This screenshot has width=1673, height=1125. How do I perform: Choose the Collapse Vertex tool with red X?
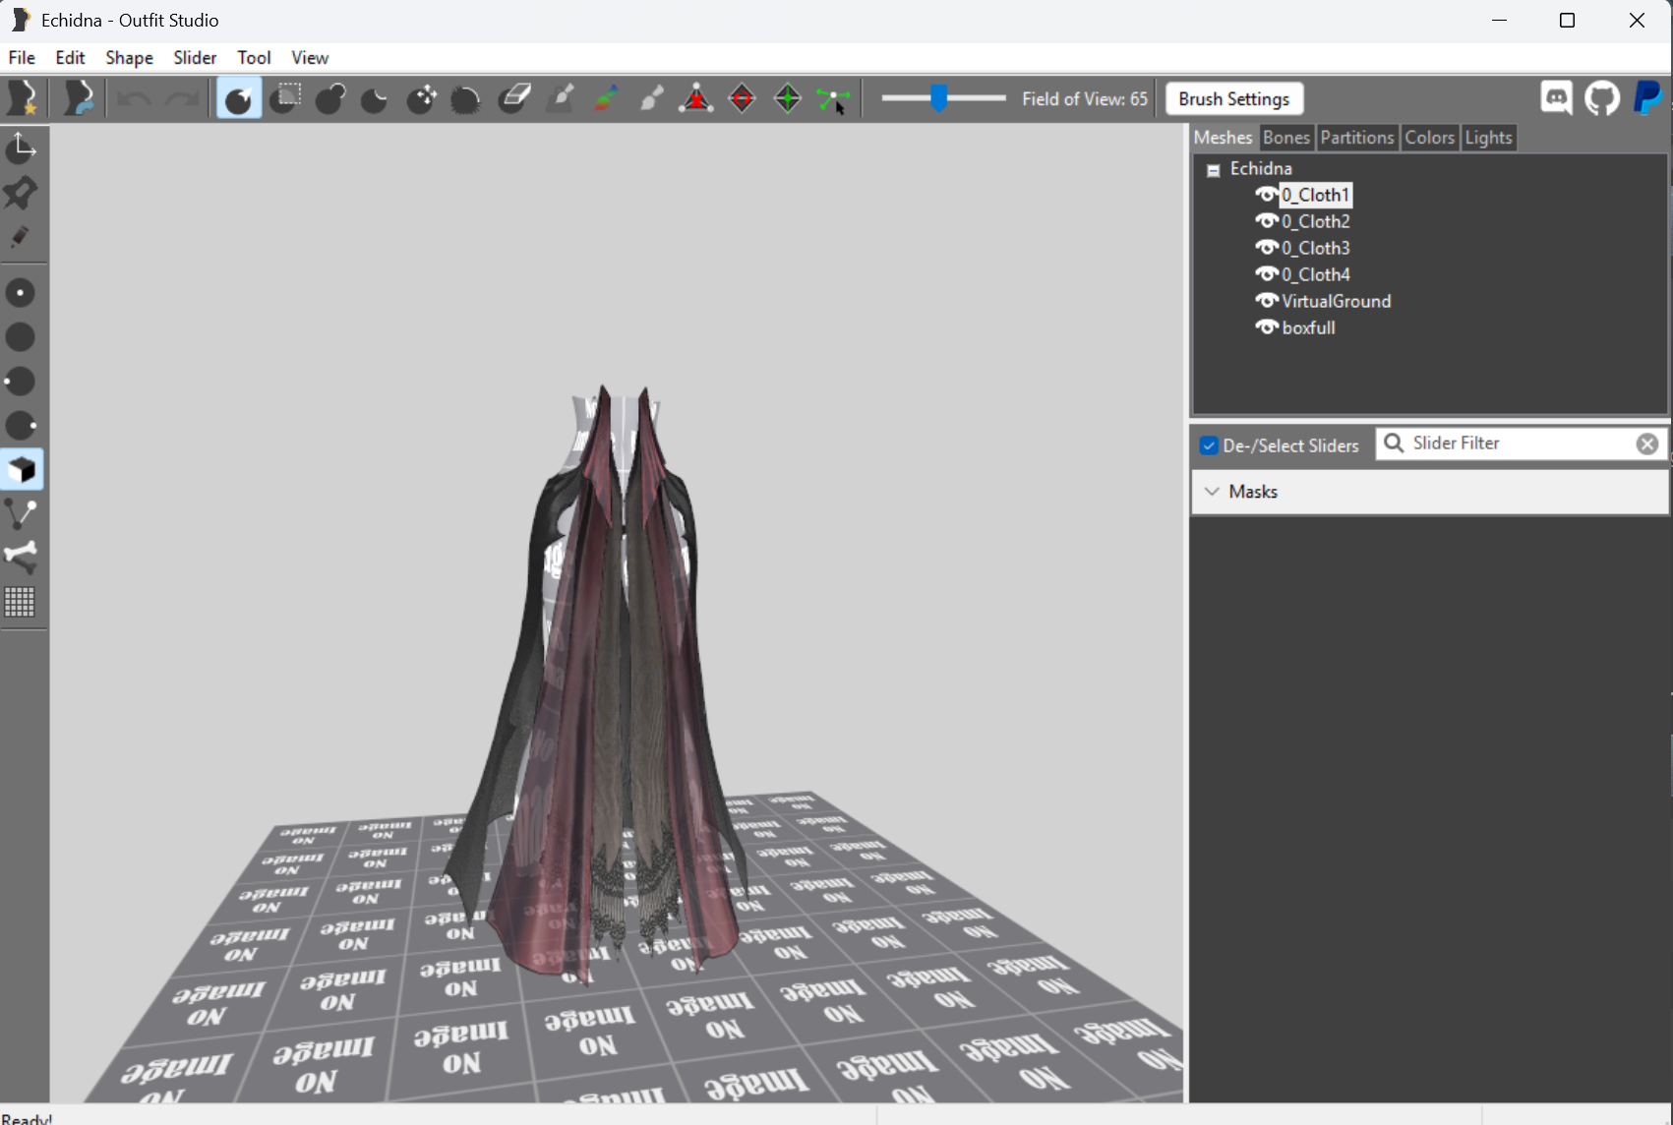pos(696,98)
